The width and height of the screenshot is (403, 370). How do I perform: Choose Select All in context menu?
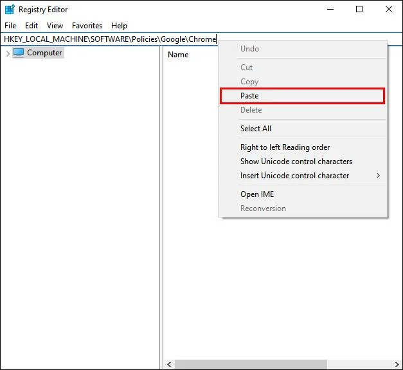point(302,129)
